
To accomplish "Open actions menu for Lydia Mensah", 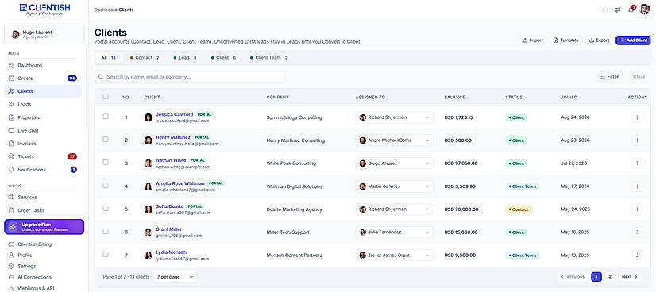I will 637,255.
